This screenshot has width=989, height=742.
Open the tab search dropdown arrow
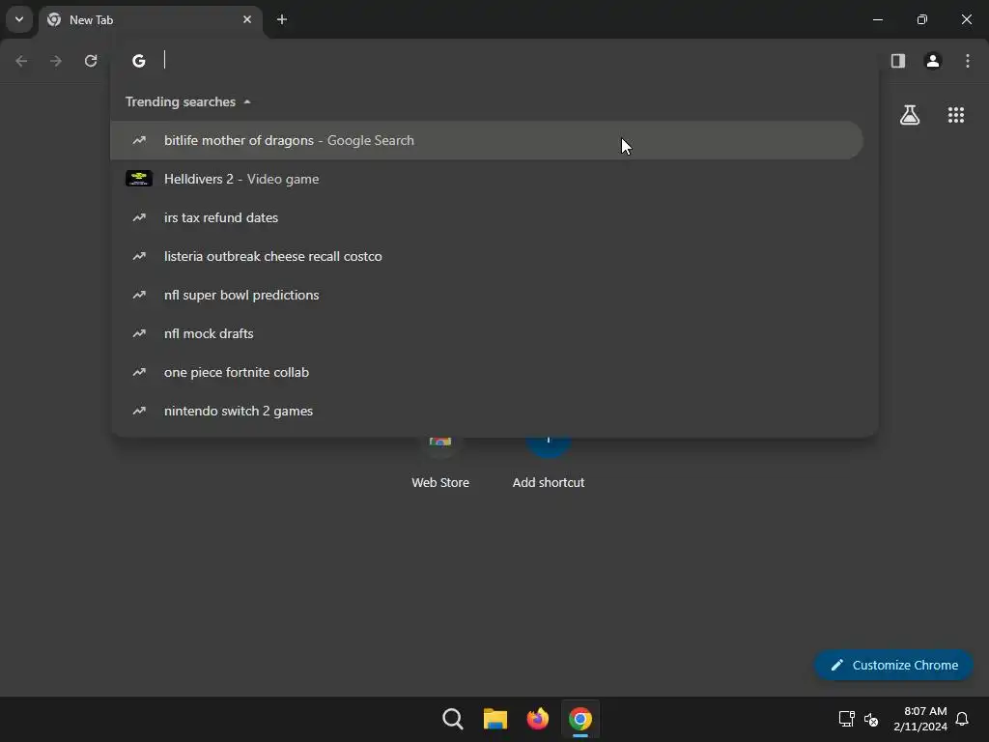[x=19, y=19]
